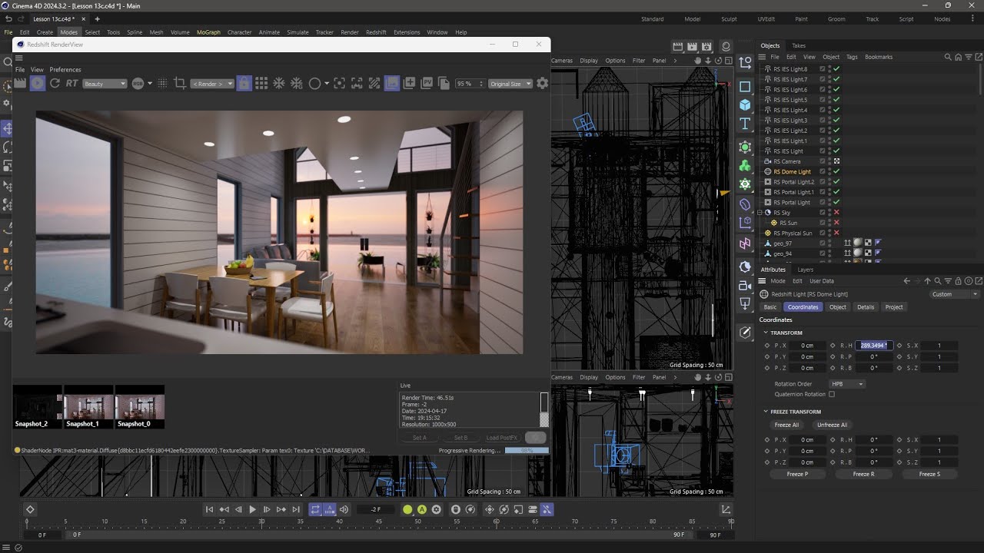The image size is (984, 553).
Task: Open the Beauty AOV dropdown
Action: coord(105,84)
